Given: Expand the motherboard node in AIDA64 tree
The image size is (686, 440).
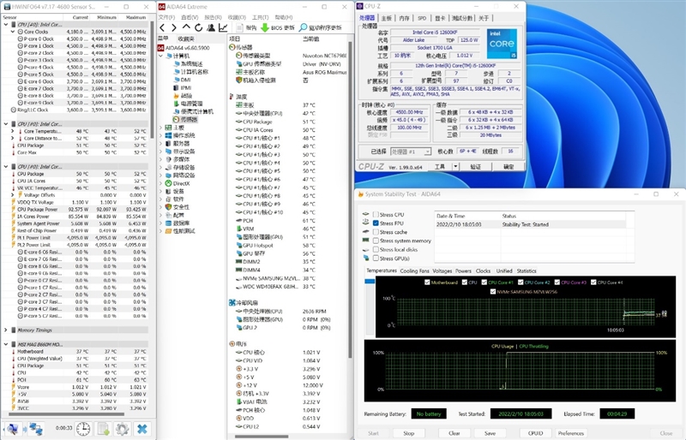Looking at the screenshot, I should (x=161, y=128).
